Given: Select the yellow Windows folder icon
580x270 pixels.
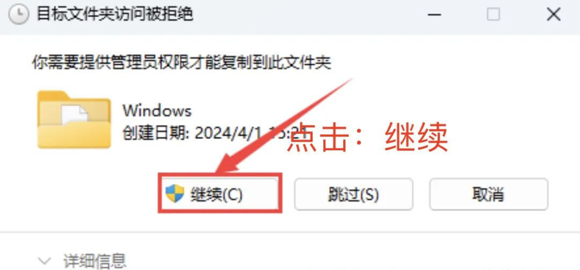Looking at the screenshot, I should point(74,120).
